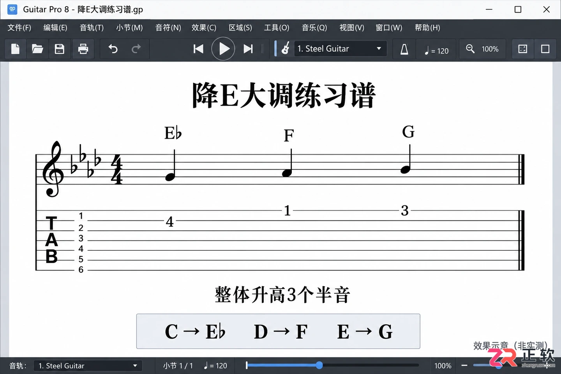Click the D → F transposition text
The height and width of the screenshot is (374, 561).
(x=281, y=332)
